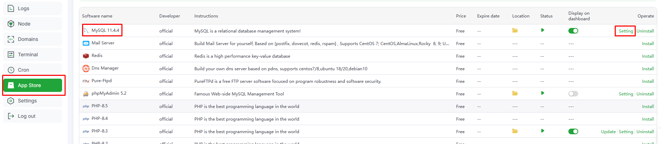Open the Logs sidebar item
The height and width of the screenshot is (144, 661).
(x=33, y=8)
